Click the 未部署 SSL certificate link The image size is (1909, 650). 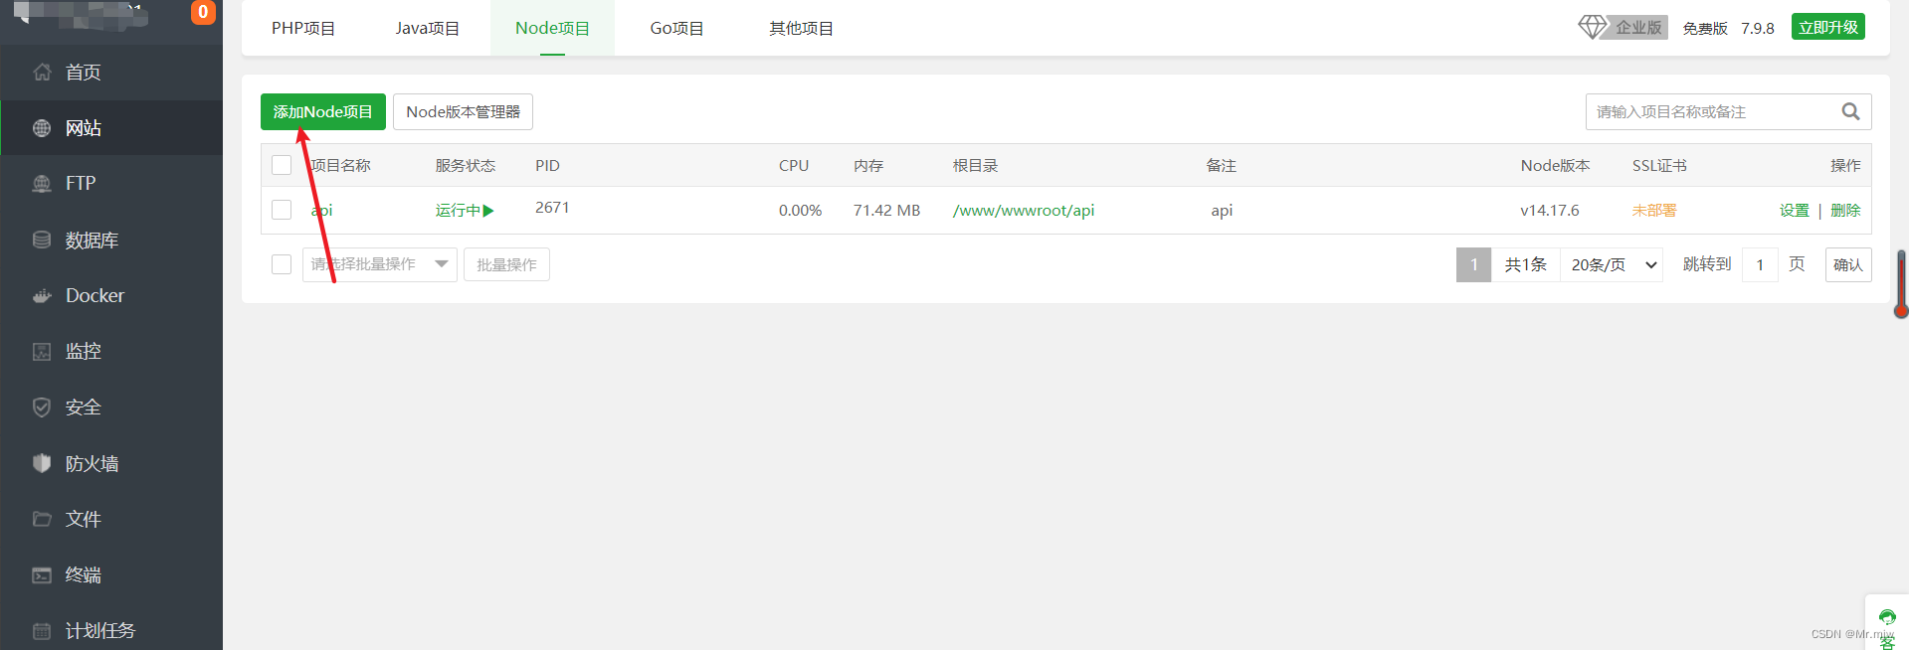tap(1654, 211)
